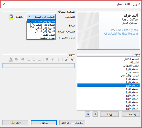Cancel with the إلغاء الأمر button
This screenshot has width=142, height=128.
15,123
